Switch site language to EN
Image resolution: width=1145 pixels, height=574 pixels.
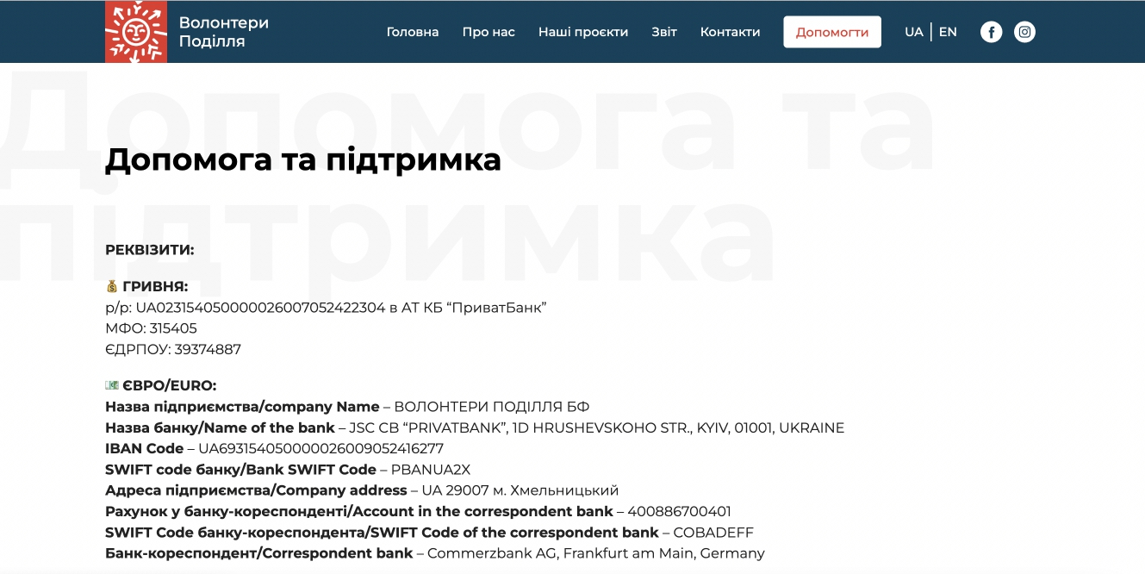pos(948,32)
